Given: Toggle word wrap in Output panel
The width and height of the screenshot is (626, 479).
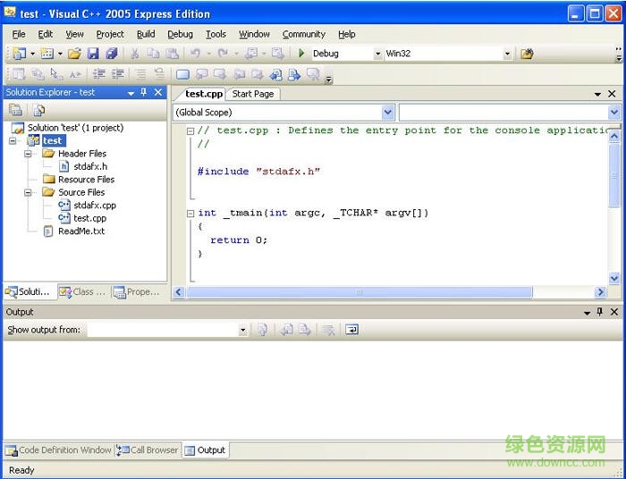Looking at the screenshot, I should coord(351,330).
